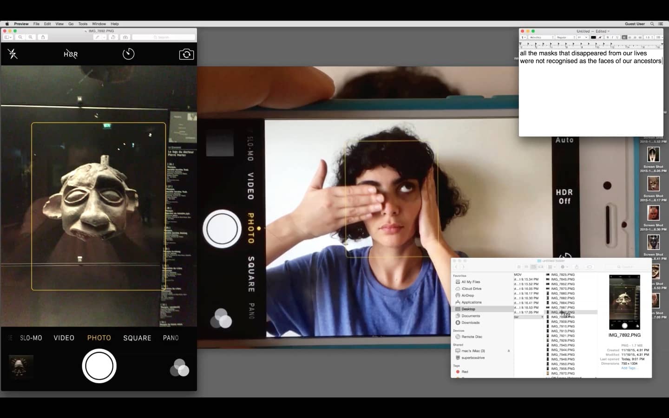669x418 pixels.
Task: Click the black text color swatch
Action: (593, 37)
